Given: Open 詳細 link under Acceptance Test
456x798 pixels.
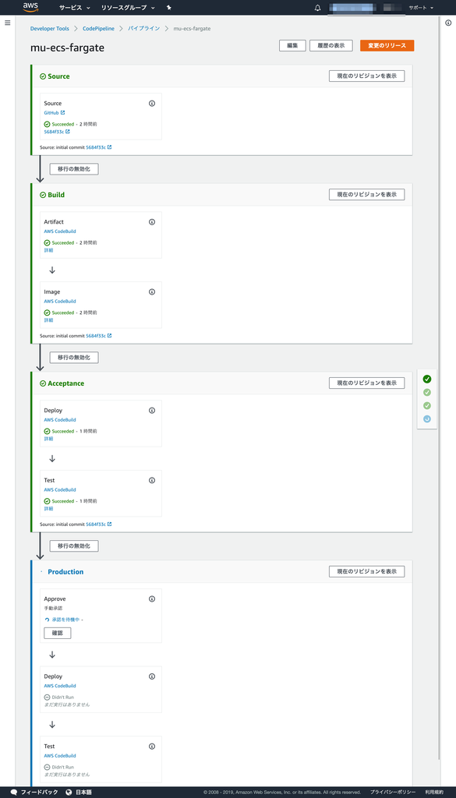Looking at the screenshot, I should tap(48, 508).
